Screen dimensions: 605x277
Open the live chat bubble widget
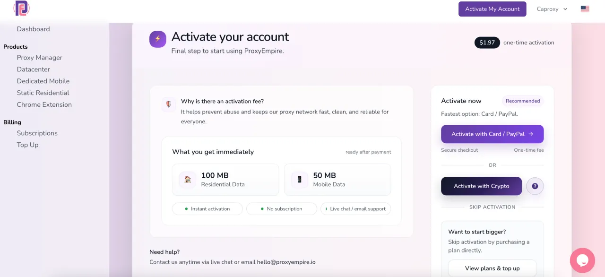(x=582, y=260)
